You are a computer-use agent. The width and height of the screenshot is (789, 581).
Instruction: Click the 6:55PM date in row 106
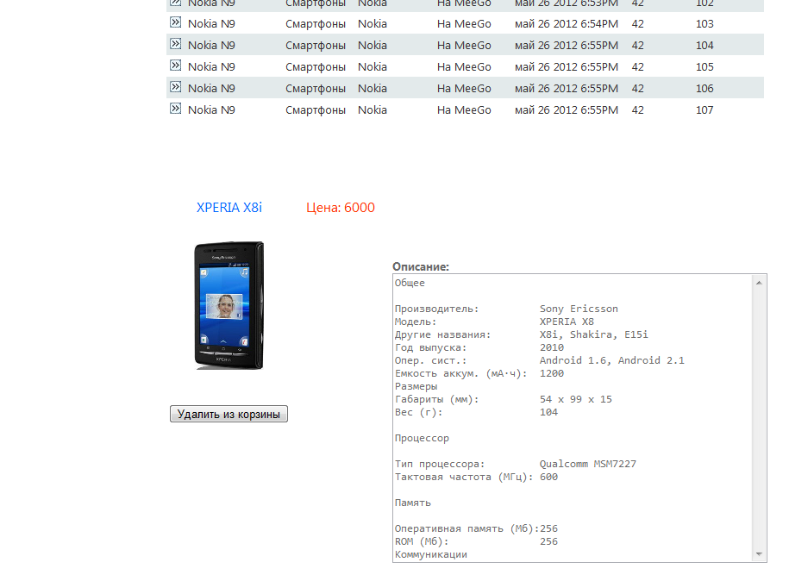[x=567, y=89]
